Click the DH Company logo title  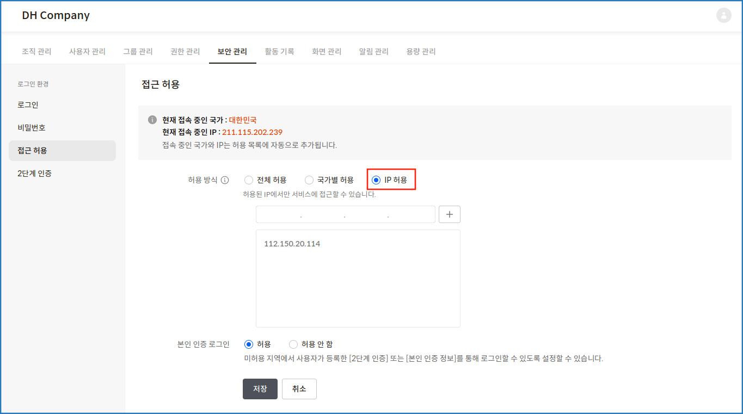(x=56, y=15)
